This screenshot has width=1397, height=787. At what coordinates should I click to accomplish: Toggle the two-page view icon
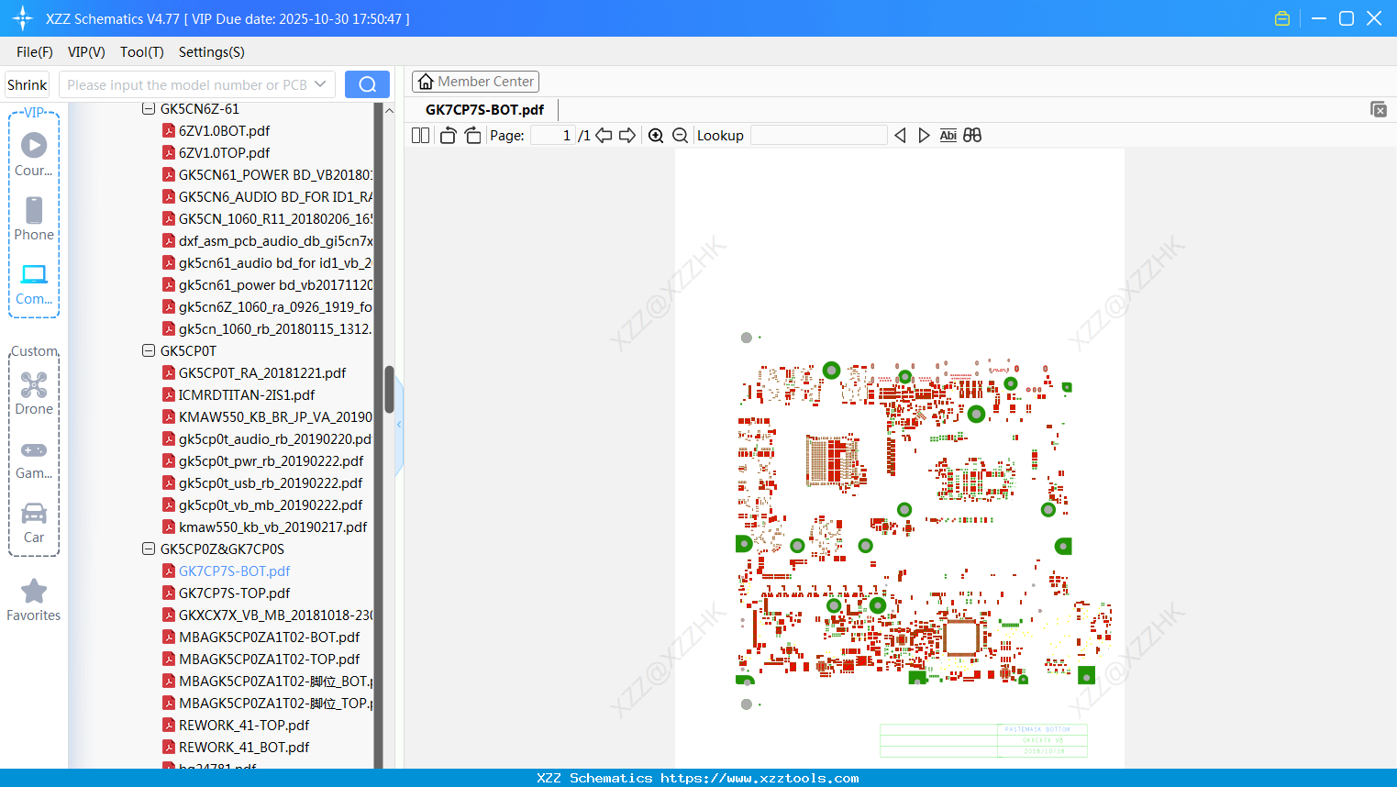click(x=420, y=136)
